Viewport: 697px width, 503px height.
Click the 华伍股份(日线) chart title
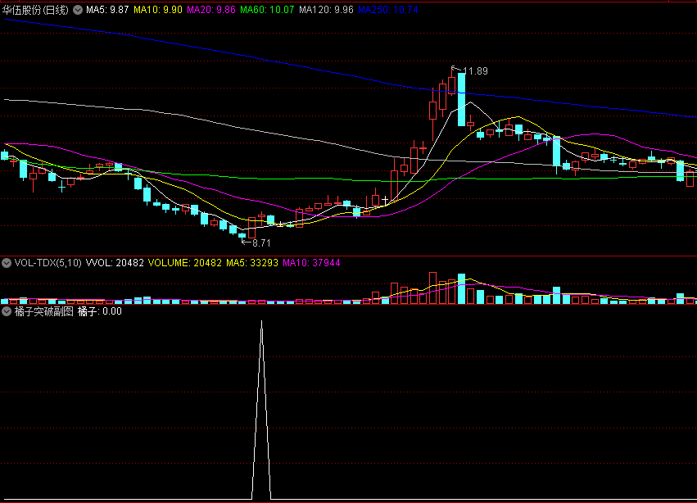coord(35,10)
